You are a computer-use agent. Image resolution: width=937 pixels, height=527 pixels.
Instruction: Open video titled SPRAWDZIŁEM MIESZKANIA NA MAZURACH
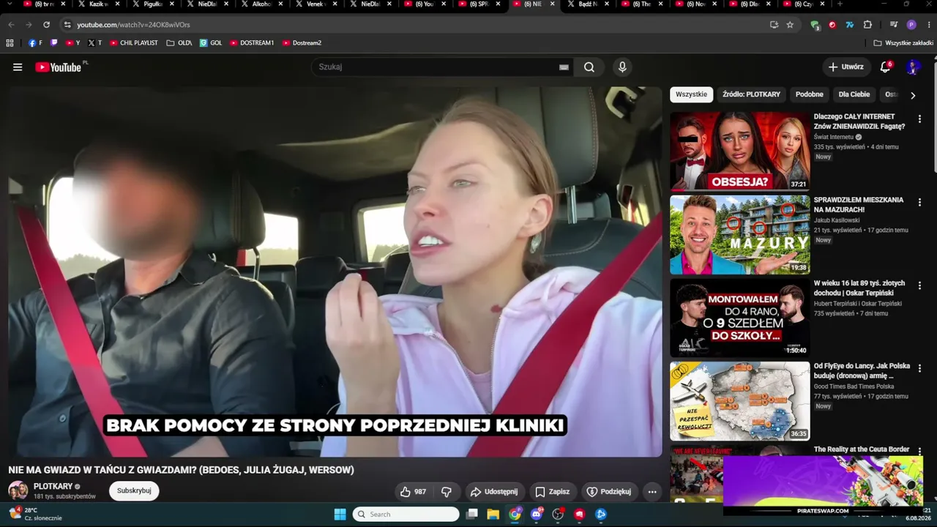859,205
